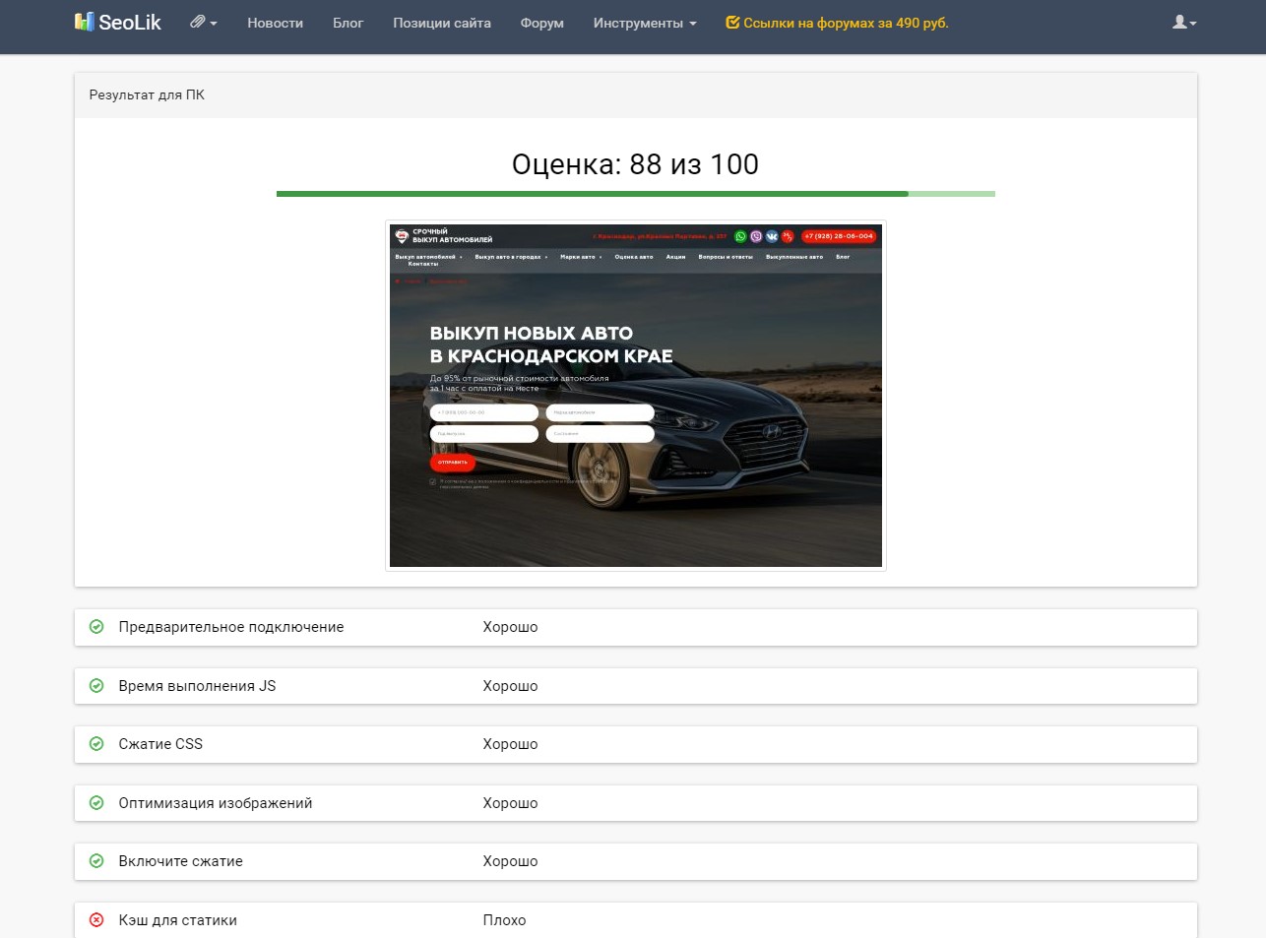Click the green check icon for Включите сжатие
Image resolution: width=1266 pixels, height=938 pixels.
96,861
